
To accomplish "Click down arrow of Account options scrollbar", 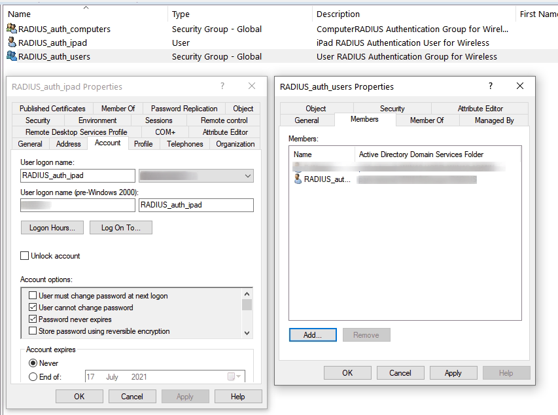I will [x=247, y=333].
